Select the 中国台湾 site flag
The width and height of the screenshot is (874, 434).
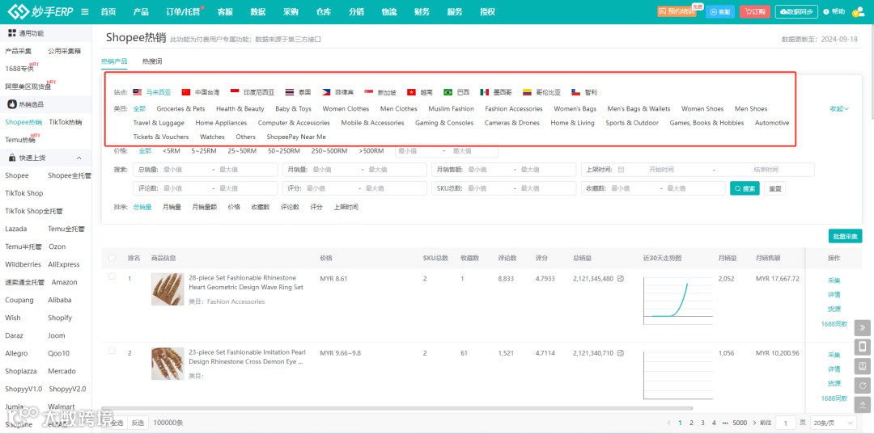(201, 92)
